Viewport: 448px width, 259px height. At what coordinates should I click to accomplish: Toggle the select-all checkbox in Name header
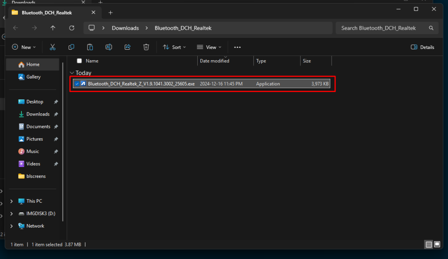[79, 61]
